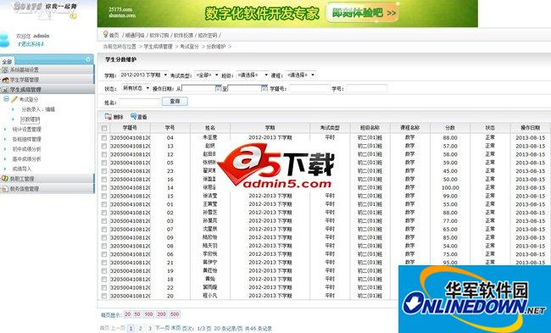Image resolution: width=551 pixels, height=333 pixels.
Task: Click the view icon labeled 查看
Action: [x=133, y=116]
